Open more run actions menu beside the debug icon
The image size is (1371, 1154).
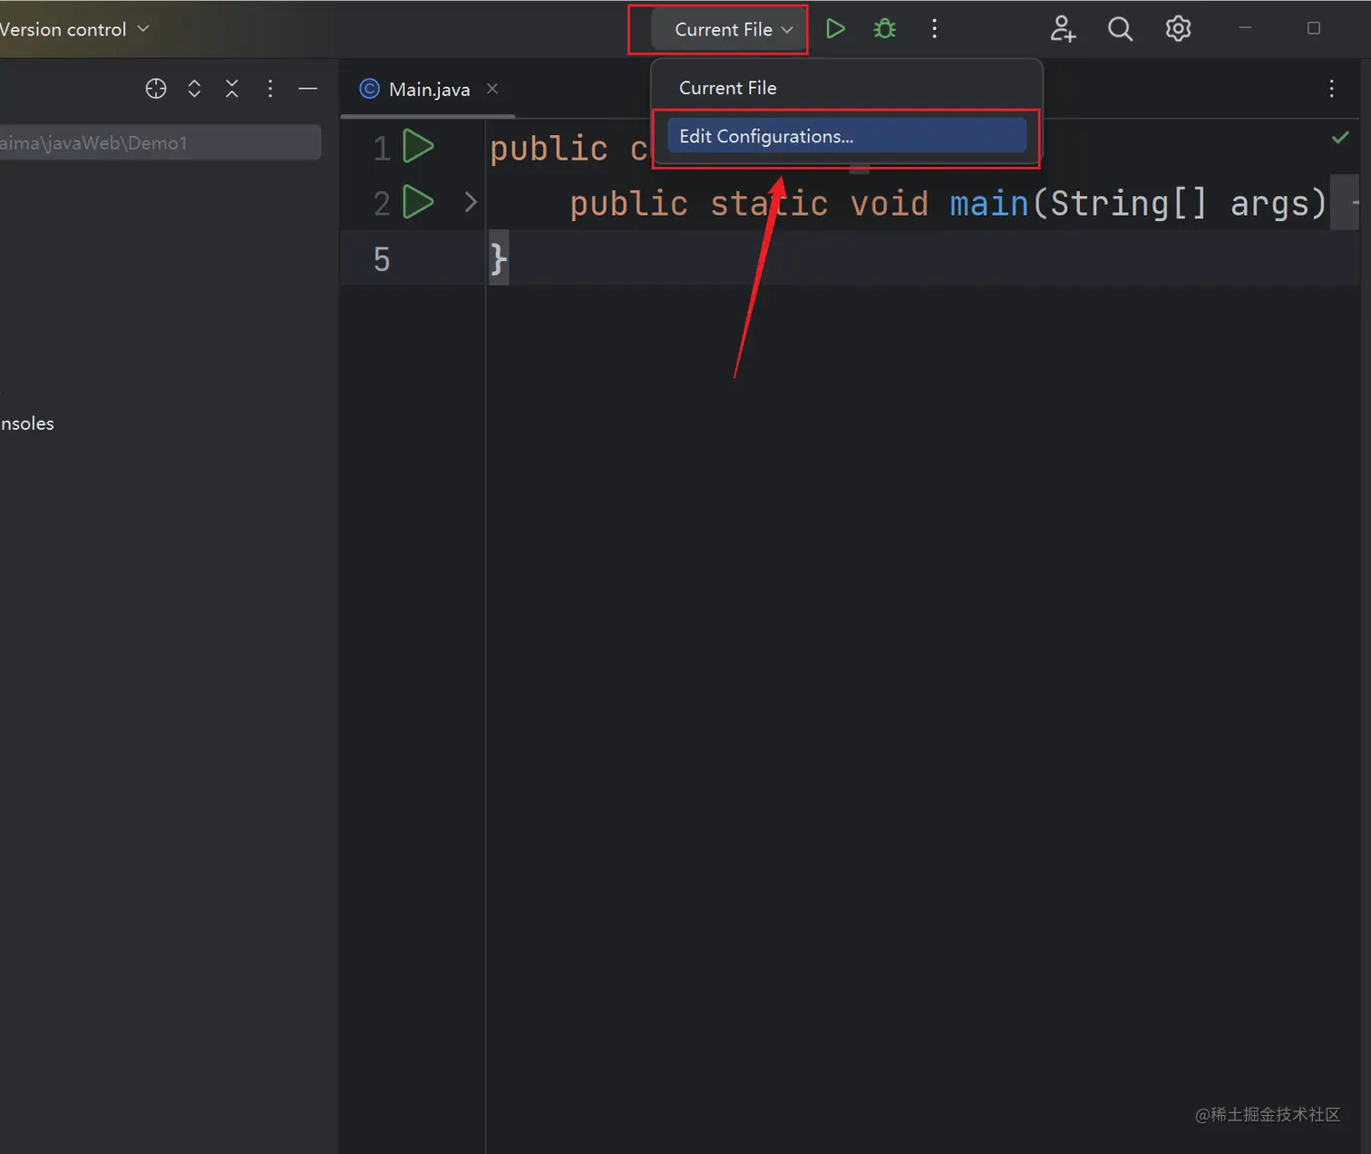pos(934,29)
